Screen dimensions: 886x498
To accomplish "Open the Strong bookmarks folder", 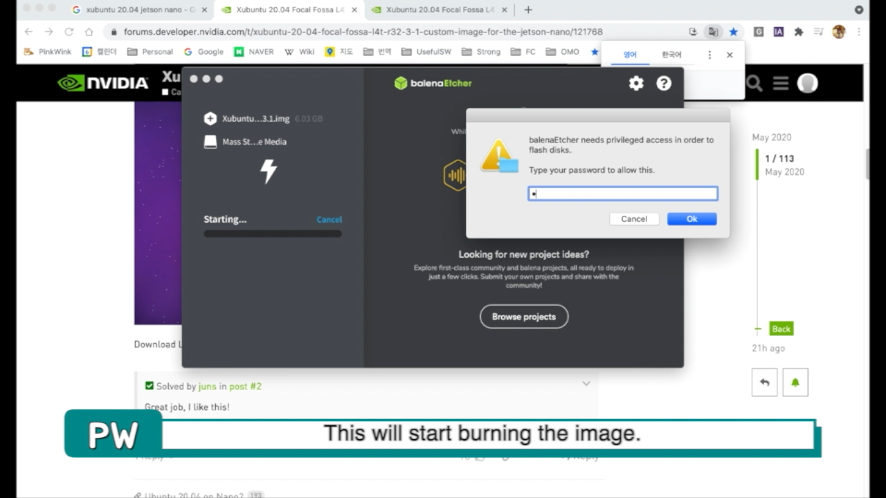I will 481,52.
